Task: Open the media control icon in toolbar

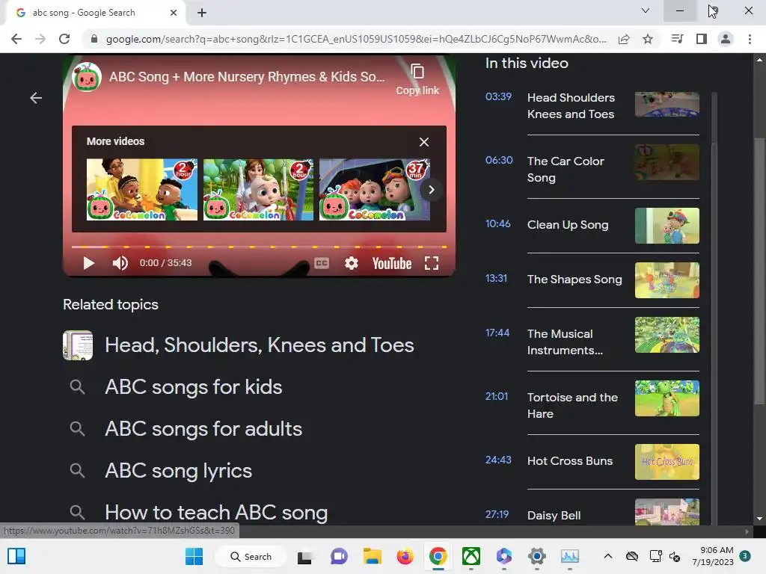Action: pos(677,39)
